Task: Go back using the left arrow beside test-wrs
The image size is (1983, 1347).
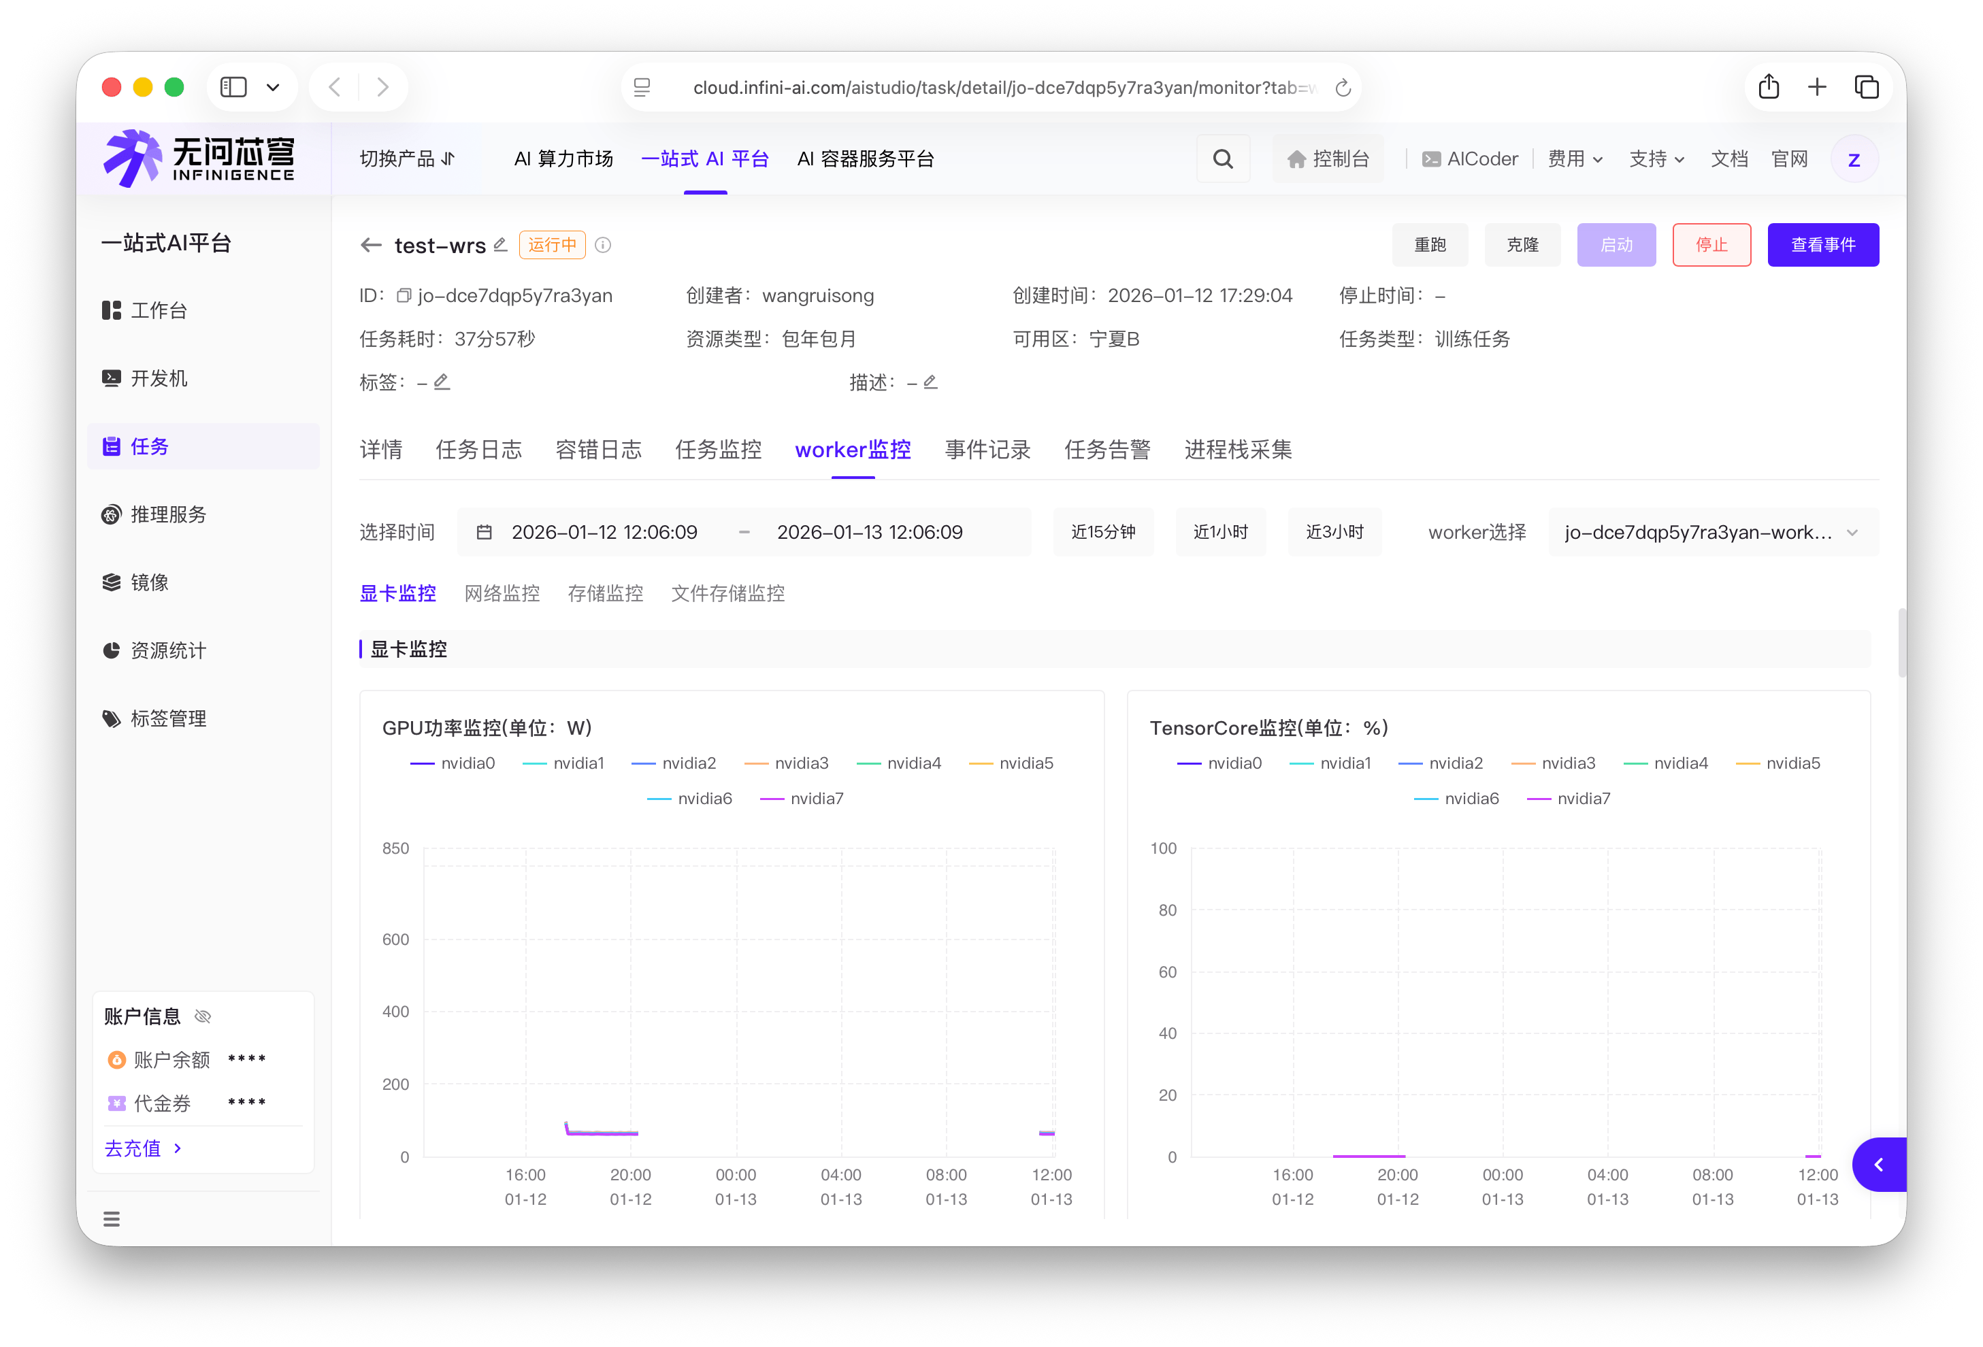Action: 370,245
